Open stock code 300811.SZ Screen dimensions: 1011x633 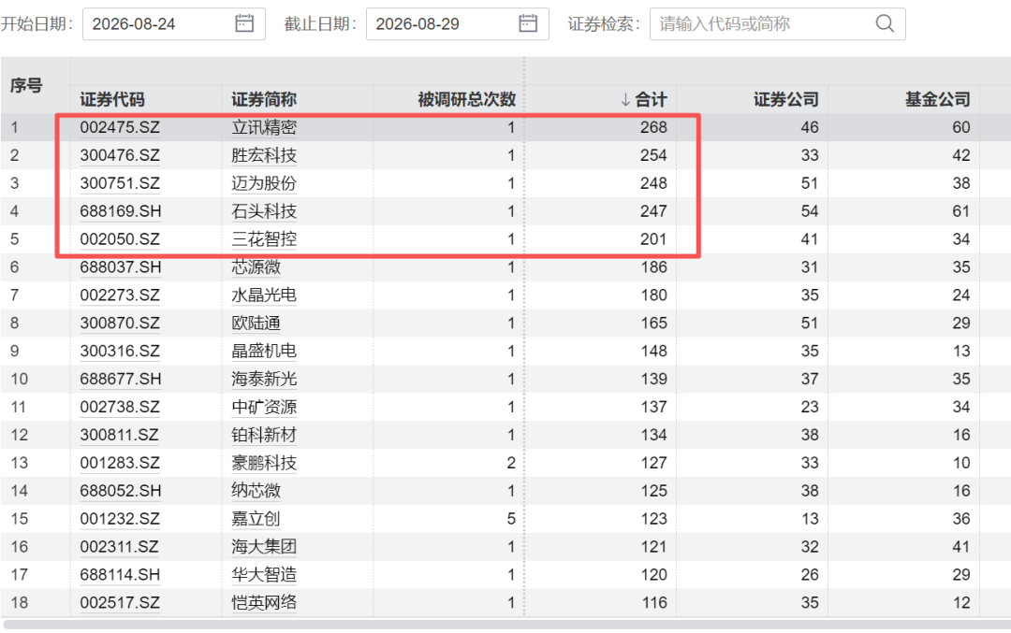(119, 436)
